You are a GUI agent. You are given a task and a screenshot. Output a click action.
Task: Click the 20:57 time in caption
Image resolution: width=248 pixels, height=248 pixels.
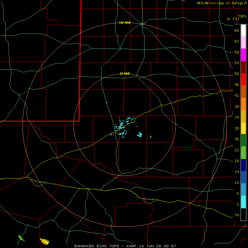tap(169, 246)
